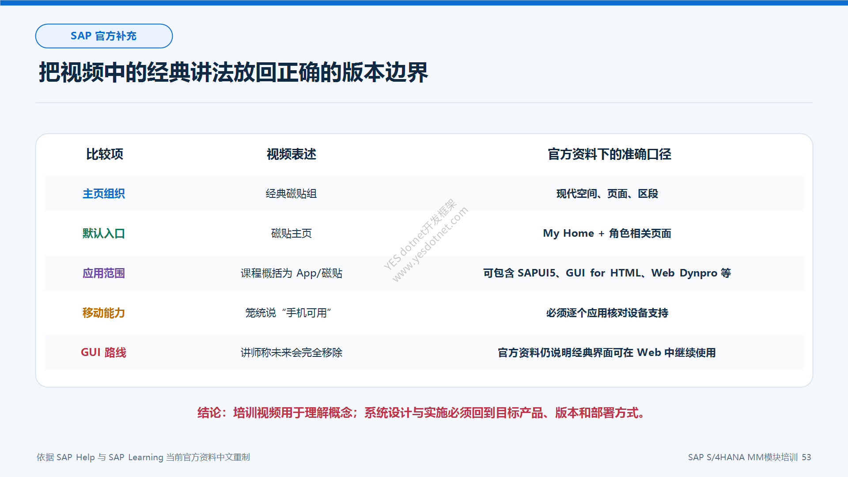848x477 pixels.
Task: Click the '必须逐个应用核对设备支持' cell
Action: (607, 313)
